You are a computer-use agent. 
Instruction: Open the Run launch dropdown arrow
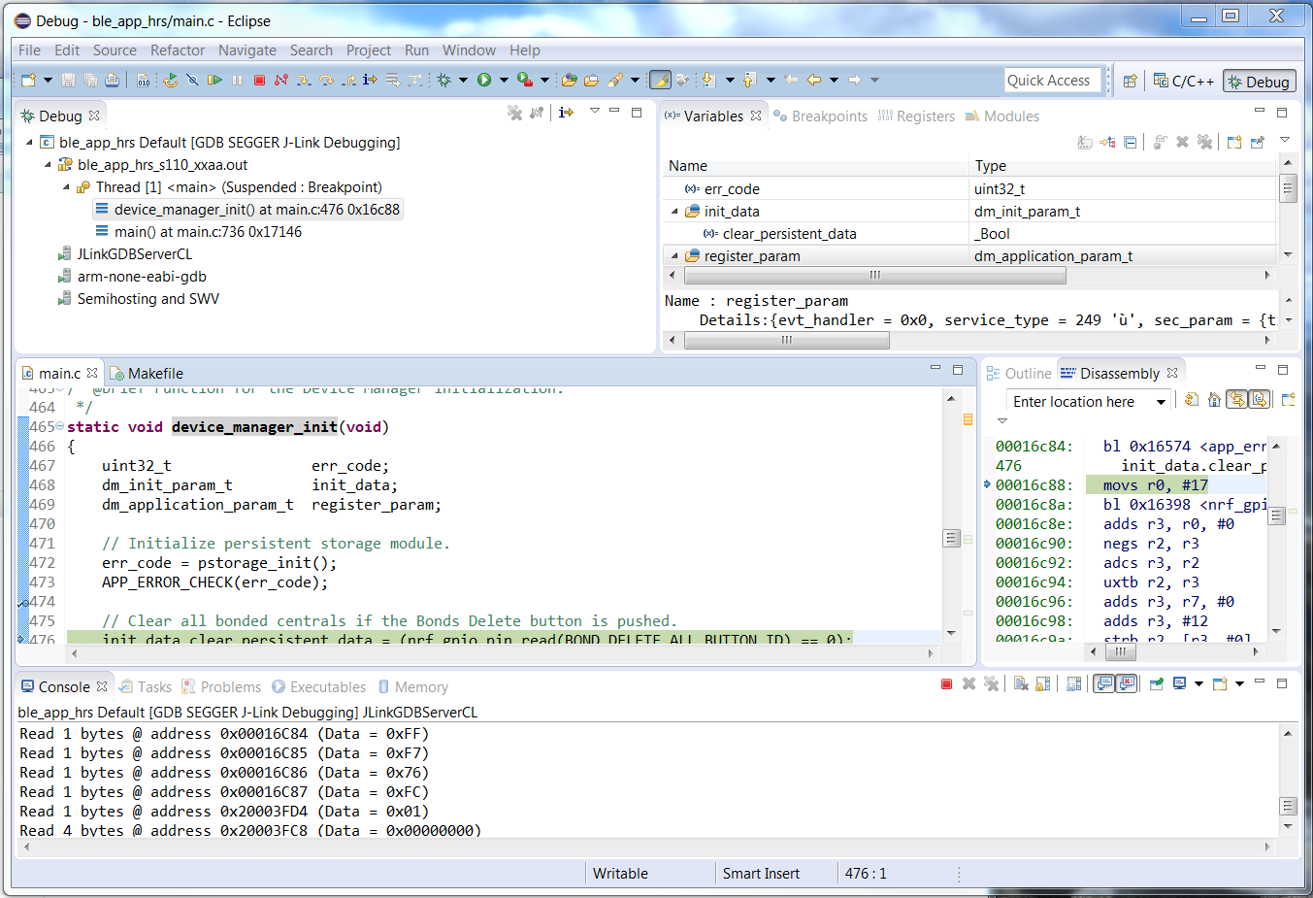click(x=504, y=80)
